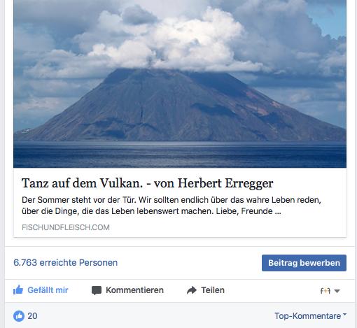357x328 pixels.
Task: Toggle the Gefällt mir like label
Action: tap(48, 290)
